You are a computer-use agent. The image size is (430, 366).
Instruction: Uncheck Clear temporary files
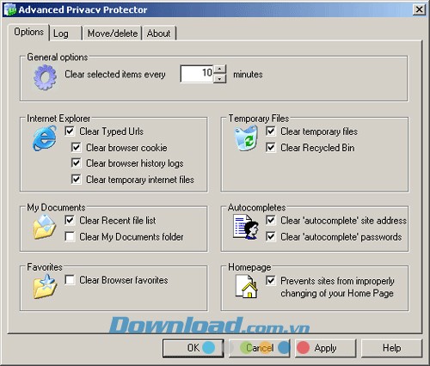(x=271, y=131)
